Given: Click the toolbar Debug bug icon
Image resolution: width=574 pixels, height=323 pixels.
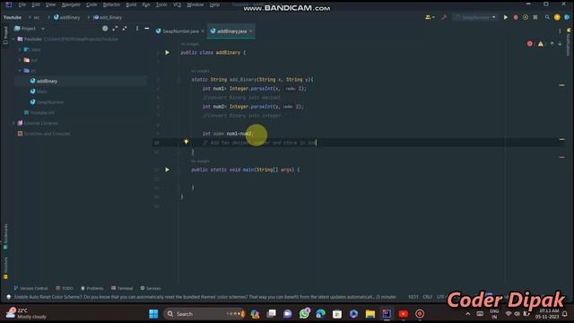Looking at the screenshot, I should pos(516,17).
